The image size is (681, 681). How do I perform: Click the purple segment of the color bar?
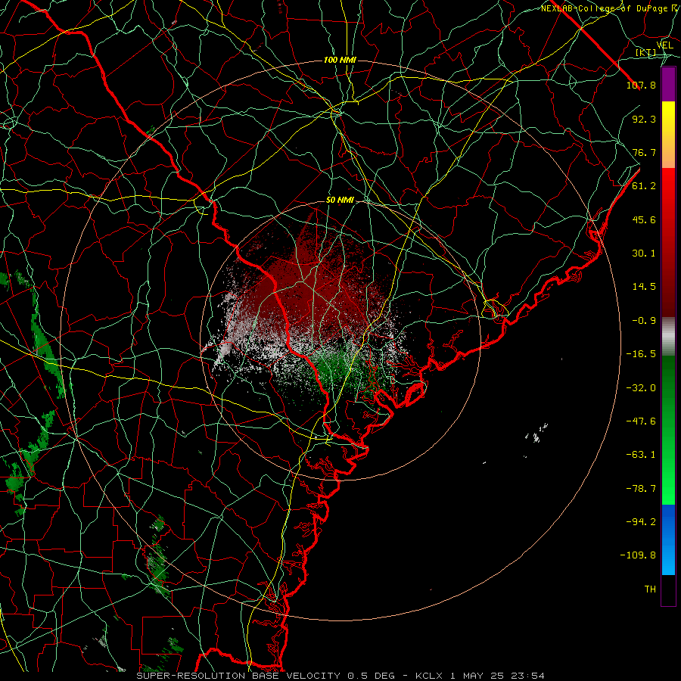(668, 84)
